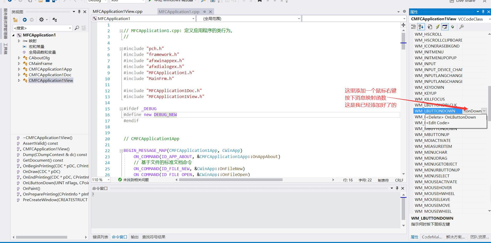Show Overrides with green icon
This screenshot has height=243, width=491.
pos(452,27)
